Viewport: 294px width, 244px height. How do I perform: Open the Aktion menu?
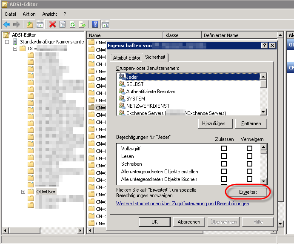[29, 14]
